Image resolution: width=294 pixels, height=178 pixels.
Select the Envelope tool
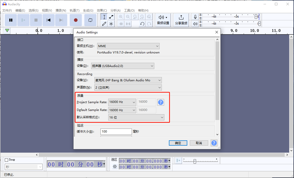tap(111, 17)
